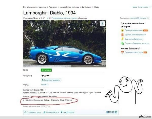This screenshot has height=119, width=152.
Task: Click the pencil edit icon near posting date
Action: click(48, 18)
